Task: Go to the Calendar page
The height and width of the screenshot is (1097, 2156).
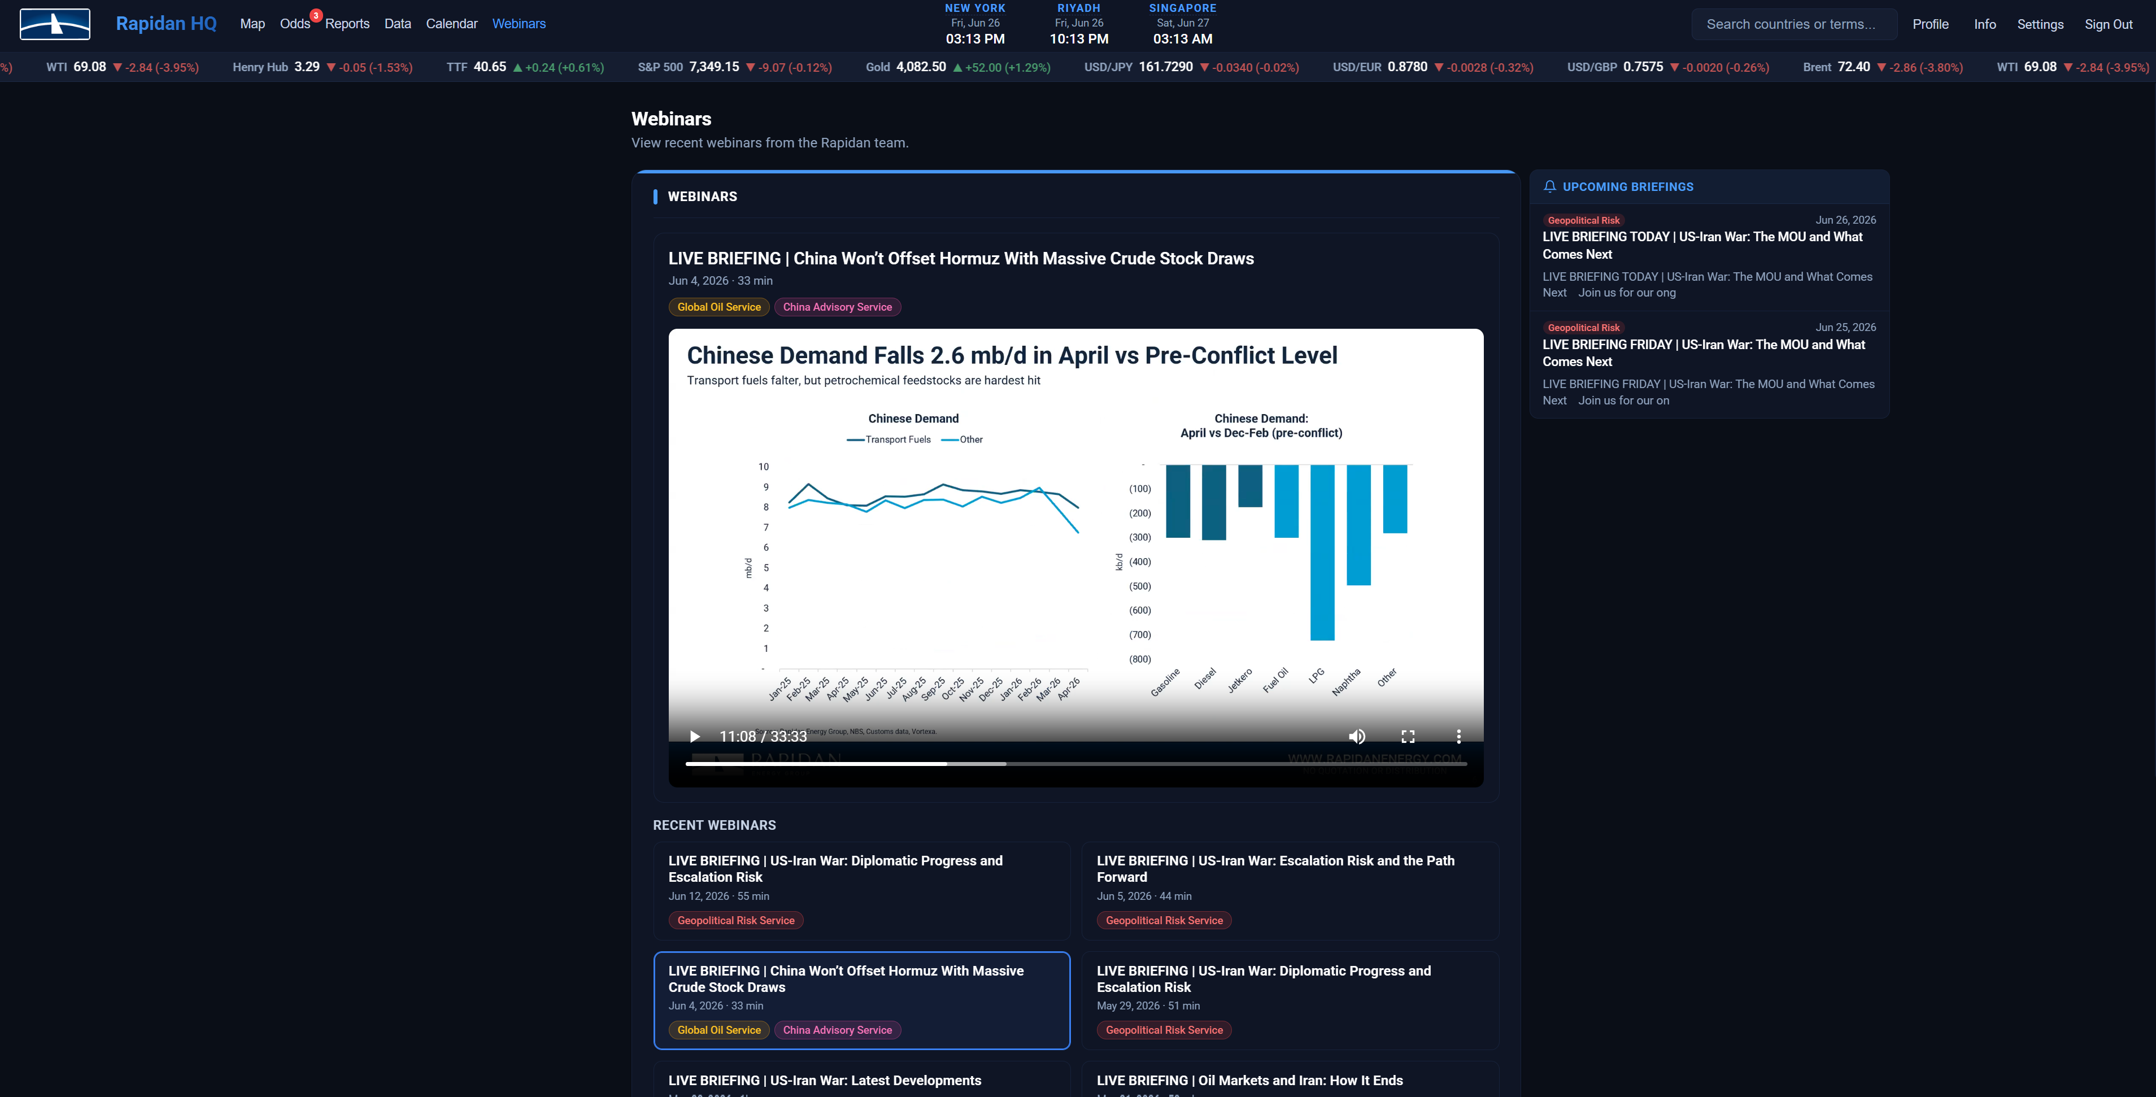Action: pos(452,24)
